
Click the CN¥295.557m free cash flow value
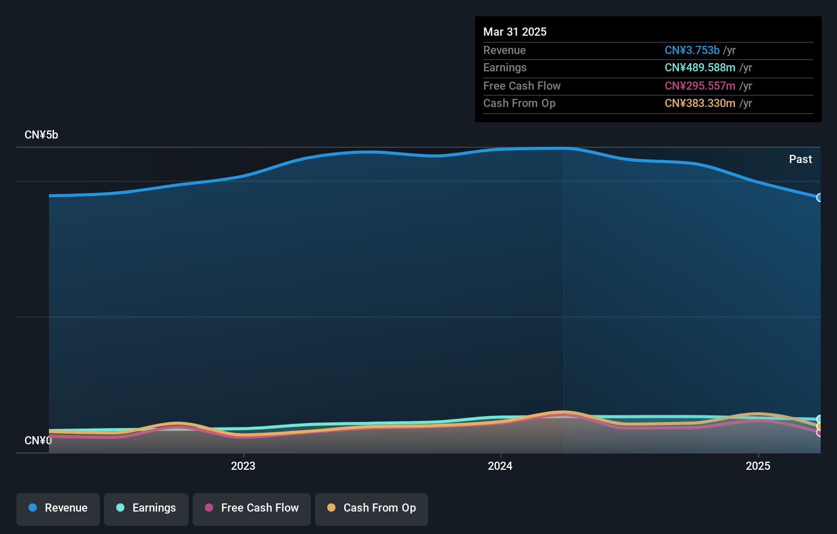[x=700, y=86]
